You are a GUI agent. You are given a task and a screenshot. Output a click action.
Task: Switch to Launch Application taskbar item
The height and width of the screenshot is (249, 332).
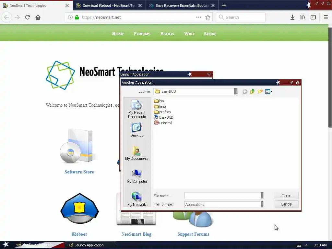coord(90,245)
